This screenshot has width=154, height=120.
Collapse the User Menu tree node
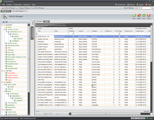click(2, 71)
